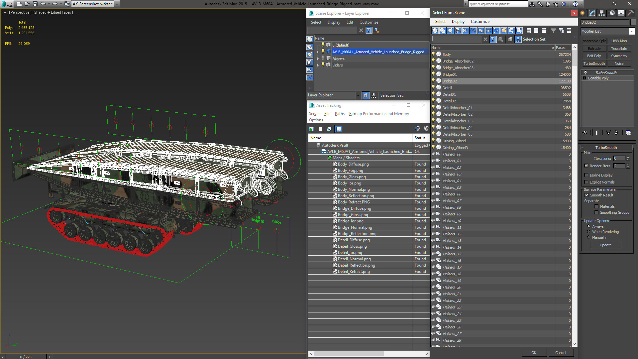Click the Symmetry modifier button
The height and width of the screenshot is (359, 638).
pyautogui.click(x=619, y=56)
